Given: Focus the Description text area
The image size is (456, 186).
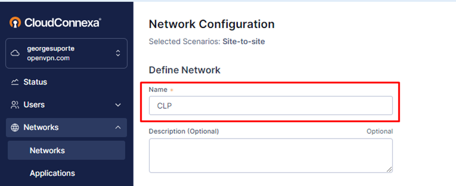Looking at the screenshot, I should (271, 155).
